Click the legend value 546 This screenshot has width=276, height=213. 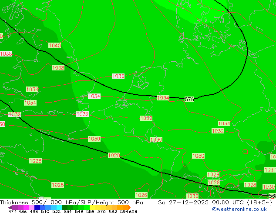pyautogui.click(x=79, y=211)
